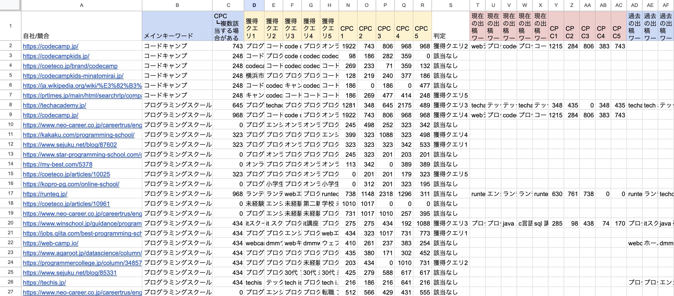674x296 pixels.
Task: Click the 判定 header cell
Action: pos(451,26)
